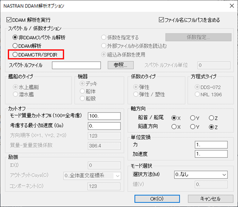Viewport: 238px width, 207px height.
Task: Choose the DDAMCTR/SPDIR radio option
Action: [15, 54]
